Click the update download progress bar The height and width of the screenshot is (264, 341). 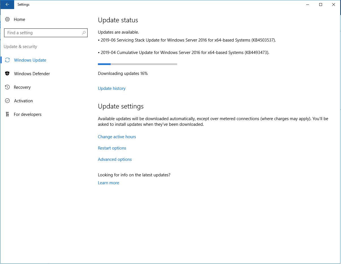tap(138, 64)
